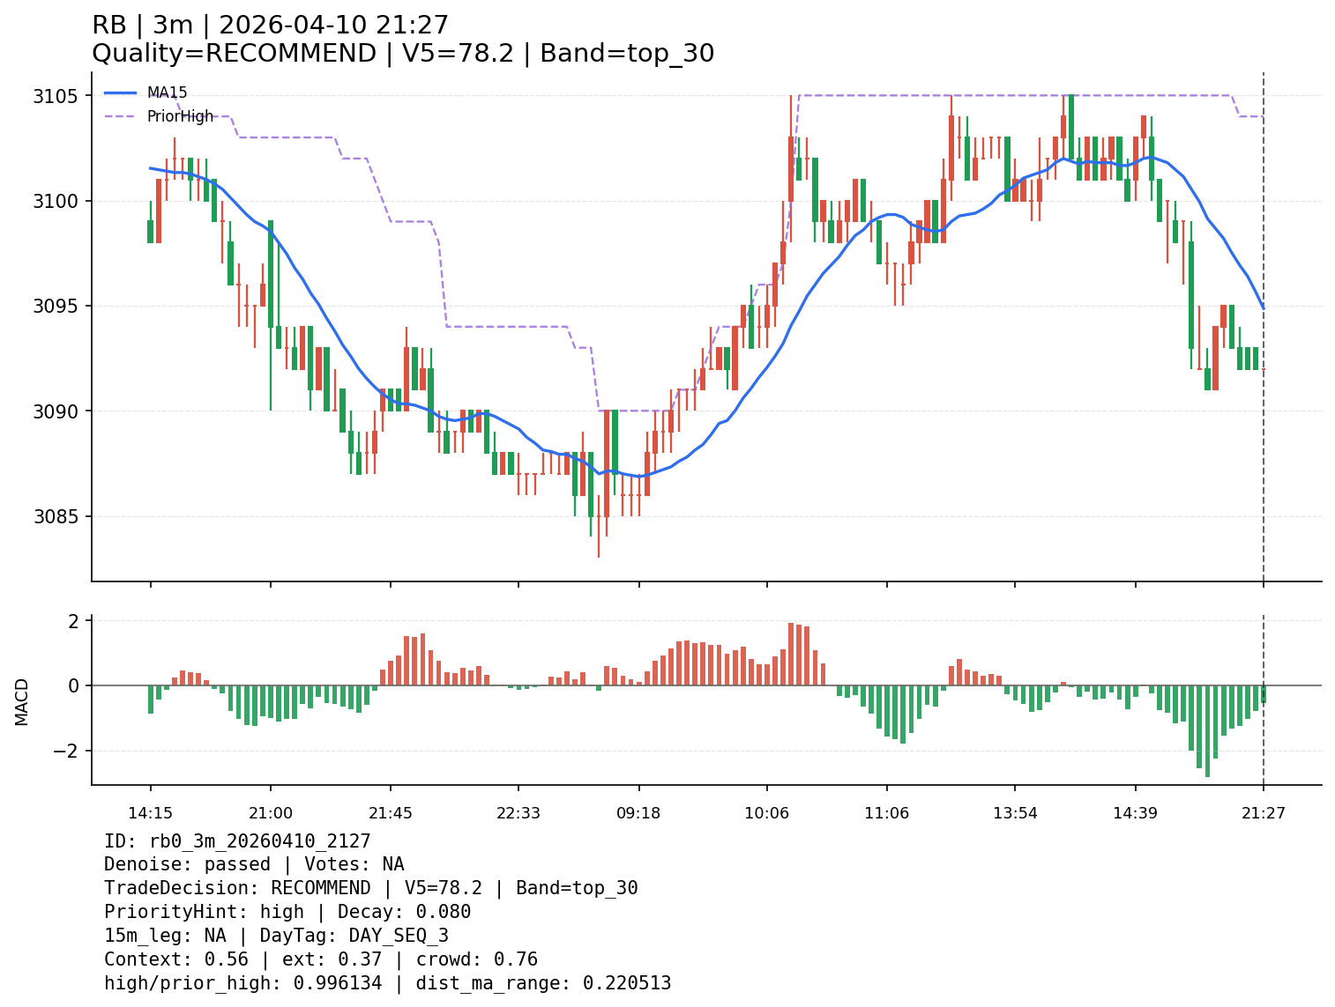
Task: Click the 3095 price axis tick label
Action: [x=56, y=307]
